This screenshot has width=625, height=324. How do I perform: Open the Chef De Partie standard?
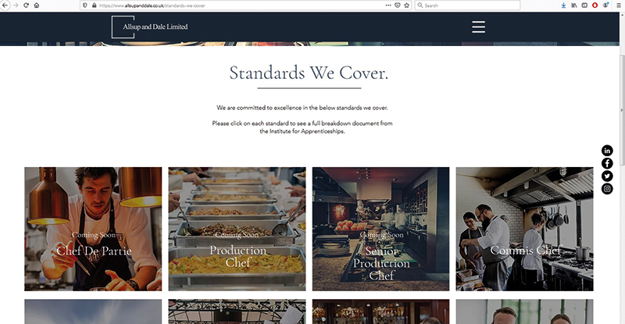(x=93, y=229)
